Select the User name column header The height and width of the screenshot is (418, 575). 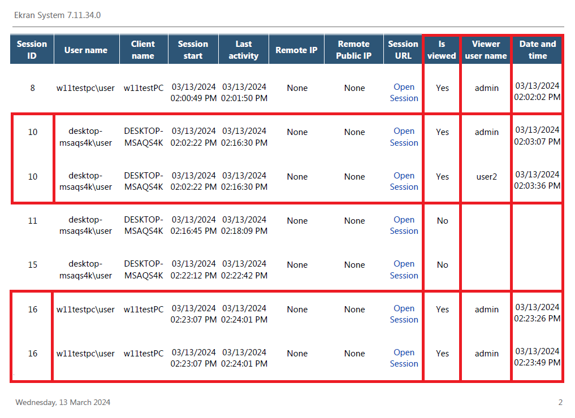(86, 50)
